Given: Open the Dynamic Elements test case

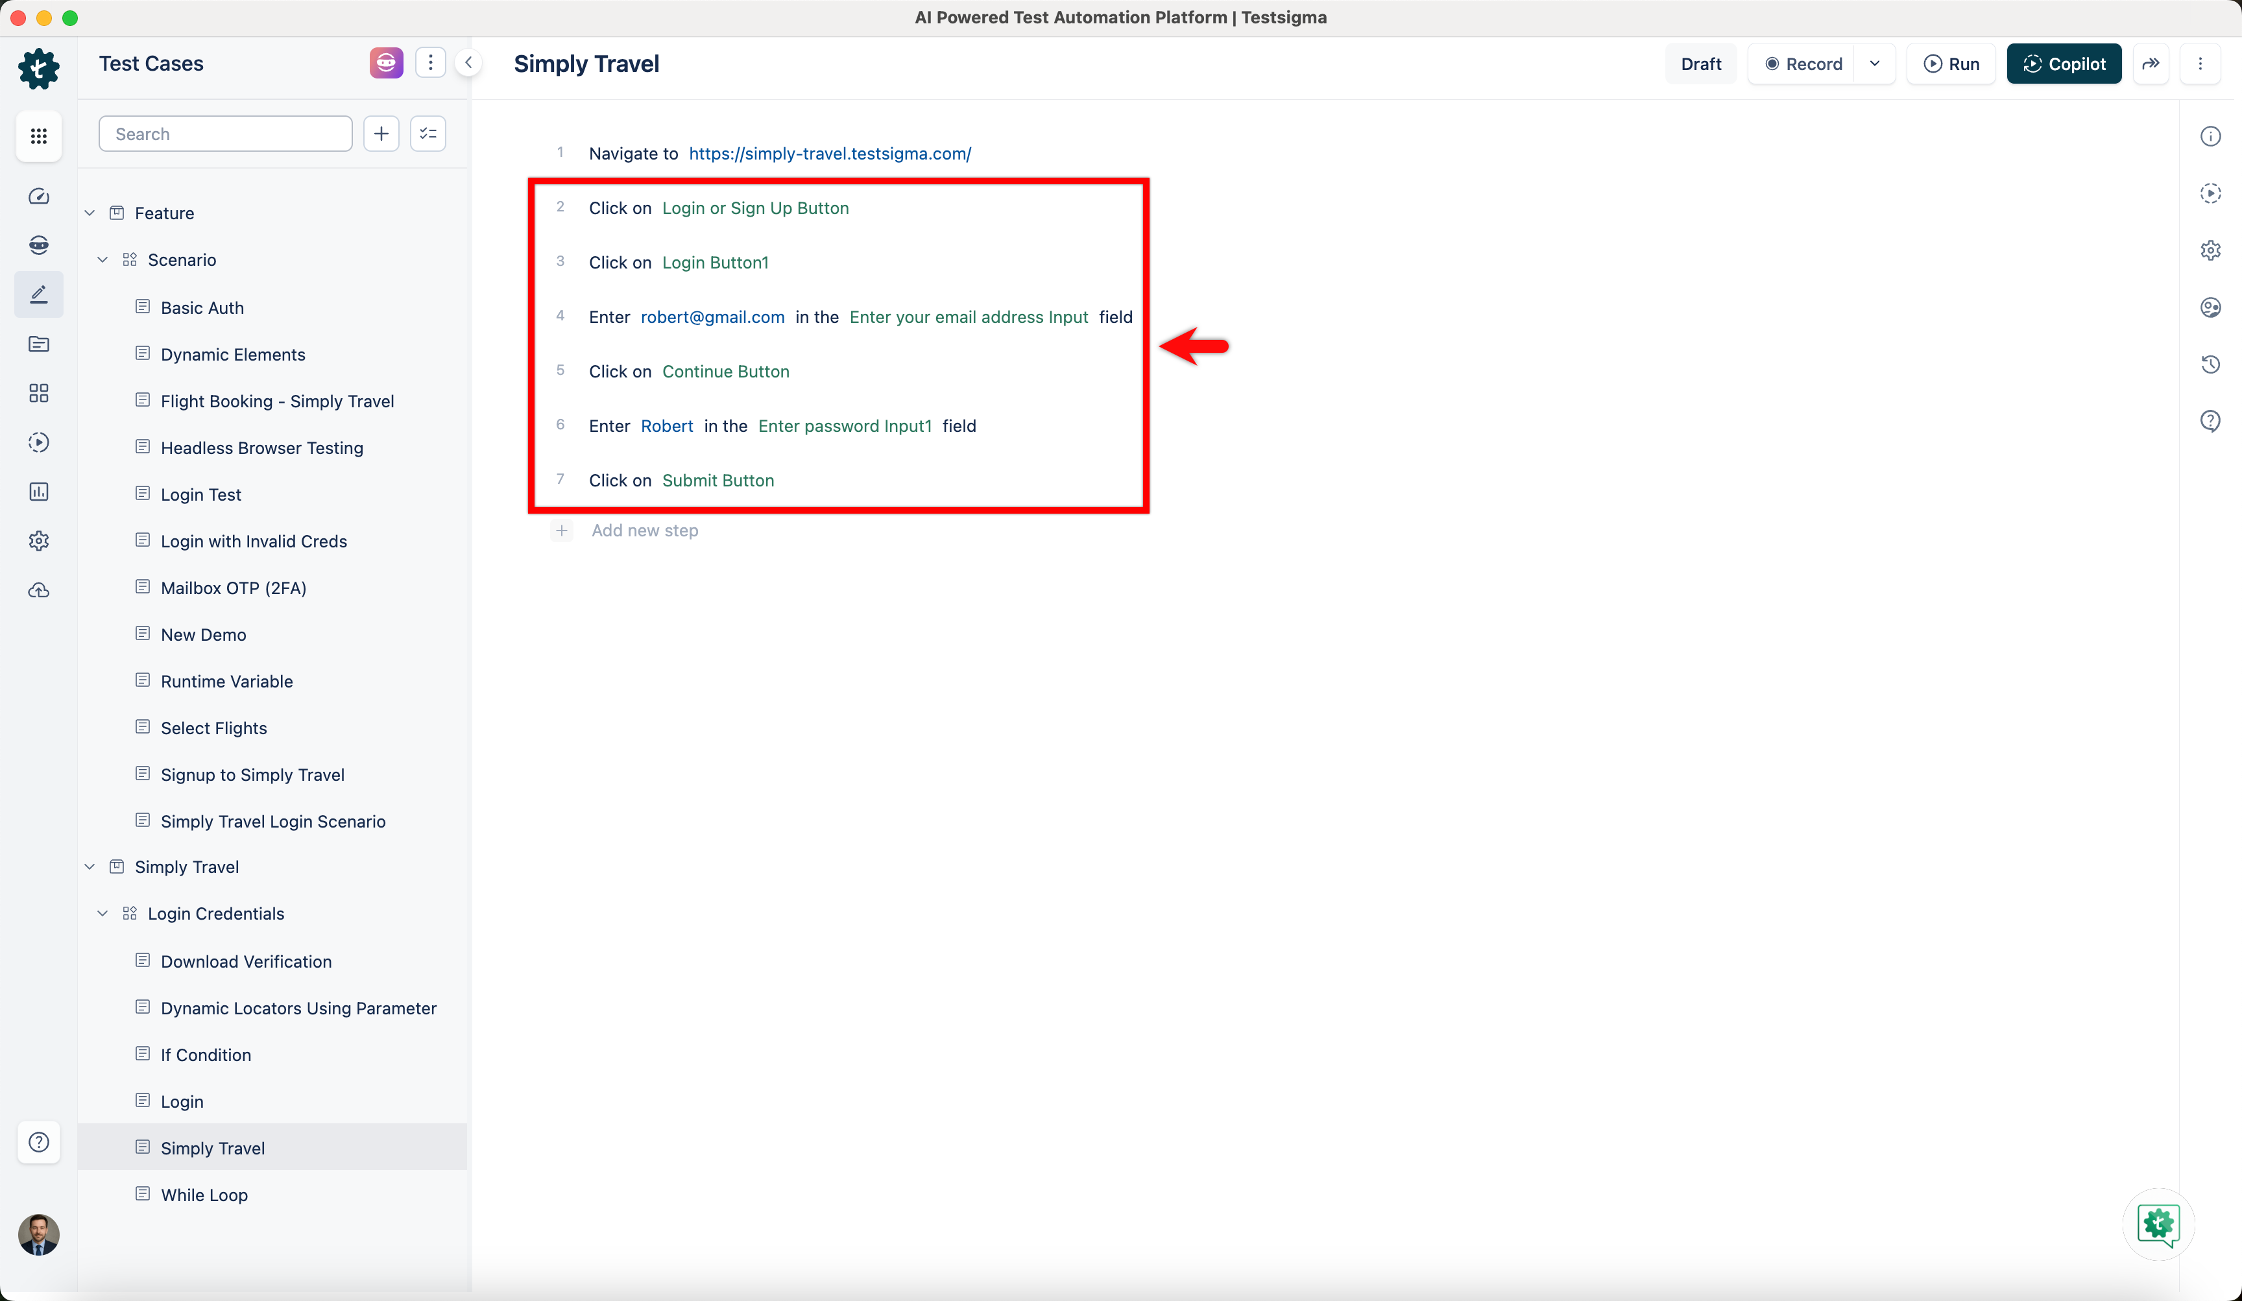Looking at the screenshot, I should pos(233,354).
